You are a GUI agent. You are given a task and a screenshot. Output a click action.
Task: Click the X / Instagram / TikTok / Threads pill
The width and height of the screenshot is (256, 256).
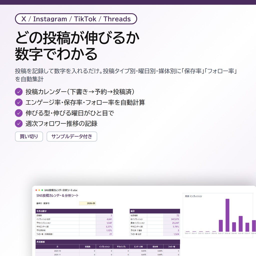pos(76,19)
